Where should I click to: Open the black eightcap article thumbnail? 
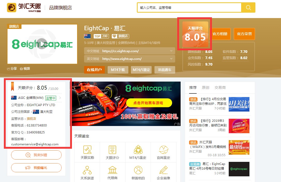click(x=239, y=169)
